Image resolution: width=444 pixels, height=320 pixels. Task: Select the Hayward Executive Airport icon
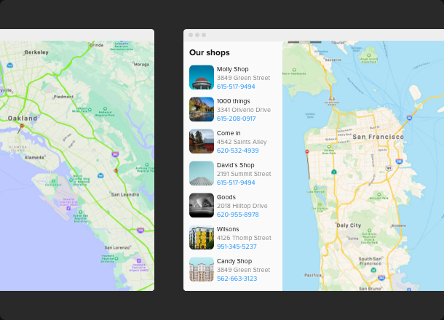tap(139, 260)
